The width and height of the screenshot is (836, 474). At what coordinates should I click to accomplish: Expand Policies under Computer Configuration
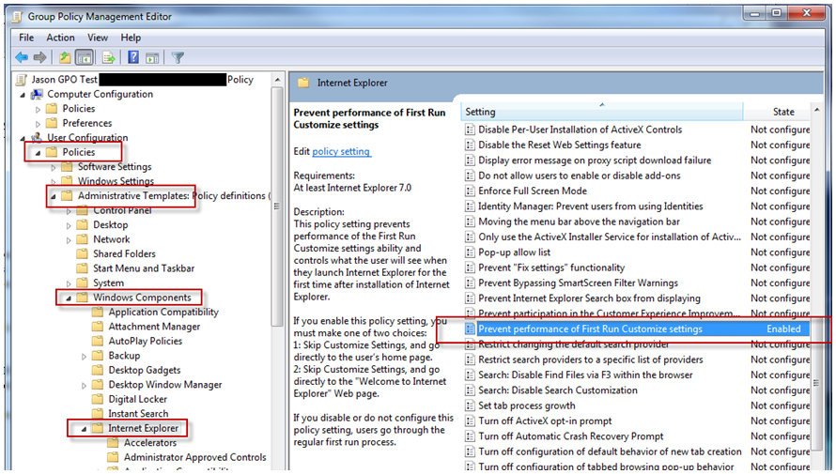point(38,109)
